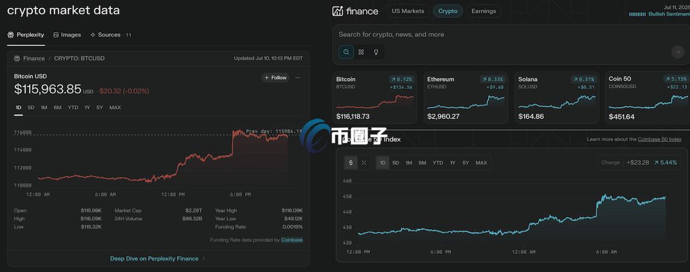This screenshot has height=272, width=690.
Task: Open the Images tab icon
Action: coord(56,35)
